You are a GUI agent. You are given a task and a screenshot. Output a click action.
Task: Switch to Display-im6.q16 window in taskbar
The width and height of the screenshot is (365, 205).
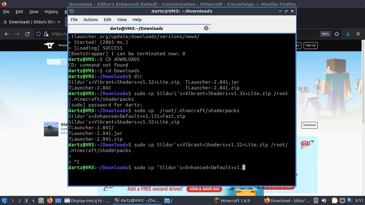pyautogui.click(x=88, y=200)
